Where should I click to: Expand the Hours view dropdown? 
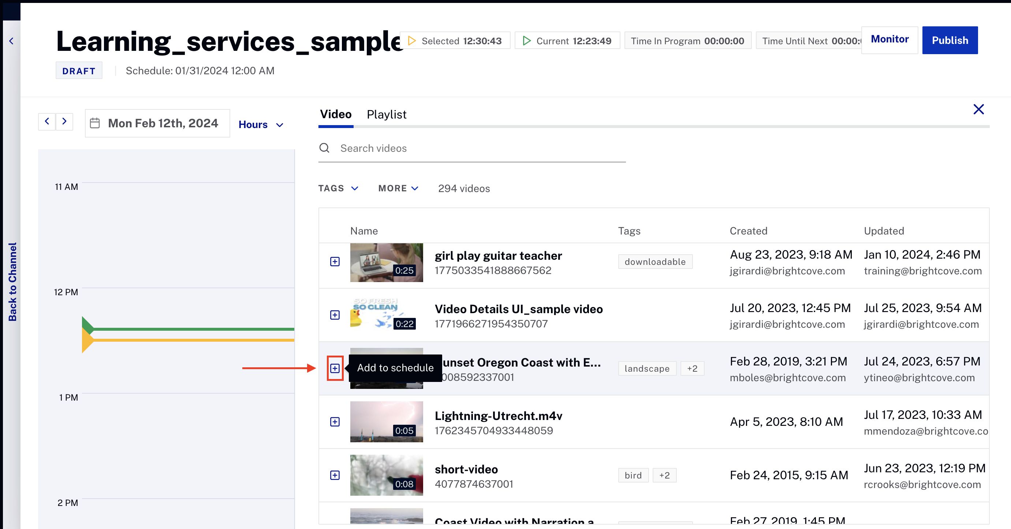(261, 125)
